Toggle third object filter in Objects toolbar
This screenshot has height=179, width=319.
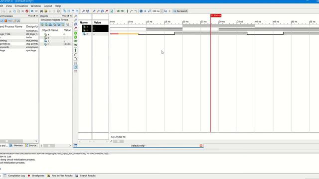point(50,24)
